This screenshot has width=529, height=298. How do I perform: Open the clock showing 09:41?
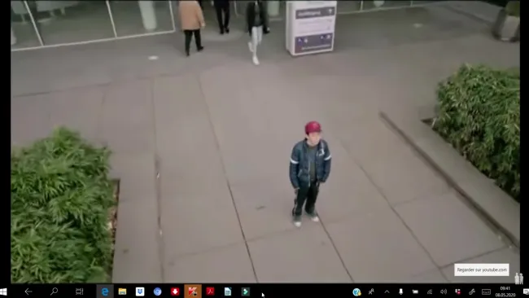point(505,292)
